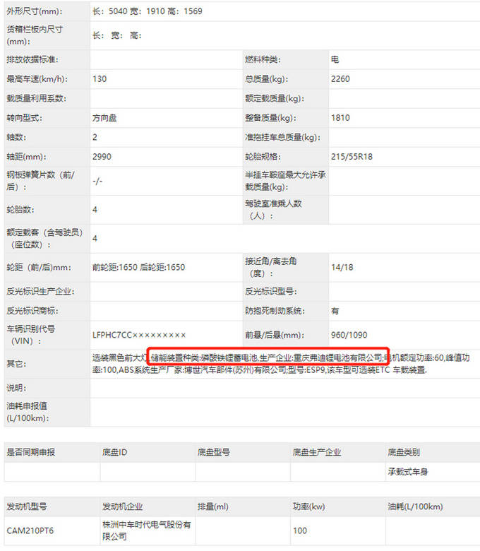
Task: Select wheelbase value 2990
Action: [102, 157]
